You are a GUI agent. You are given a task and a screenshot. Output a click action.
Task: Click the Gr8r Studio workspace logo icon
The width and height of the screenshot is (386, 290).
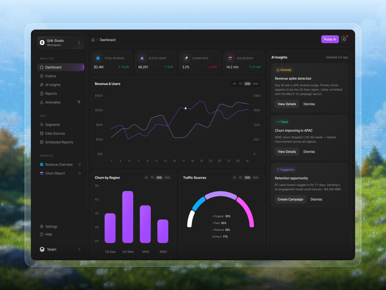click(42, 43)
